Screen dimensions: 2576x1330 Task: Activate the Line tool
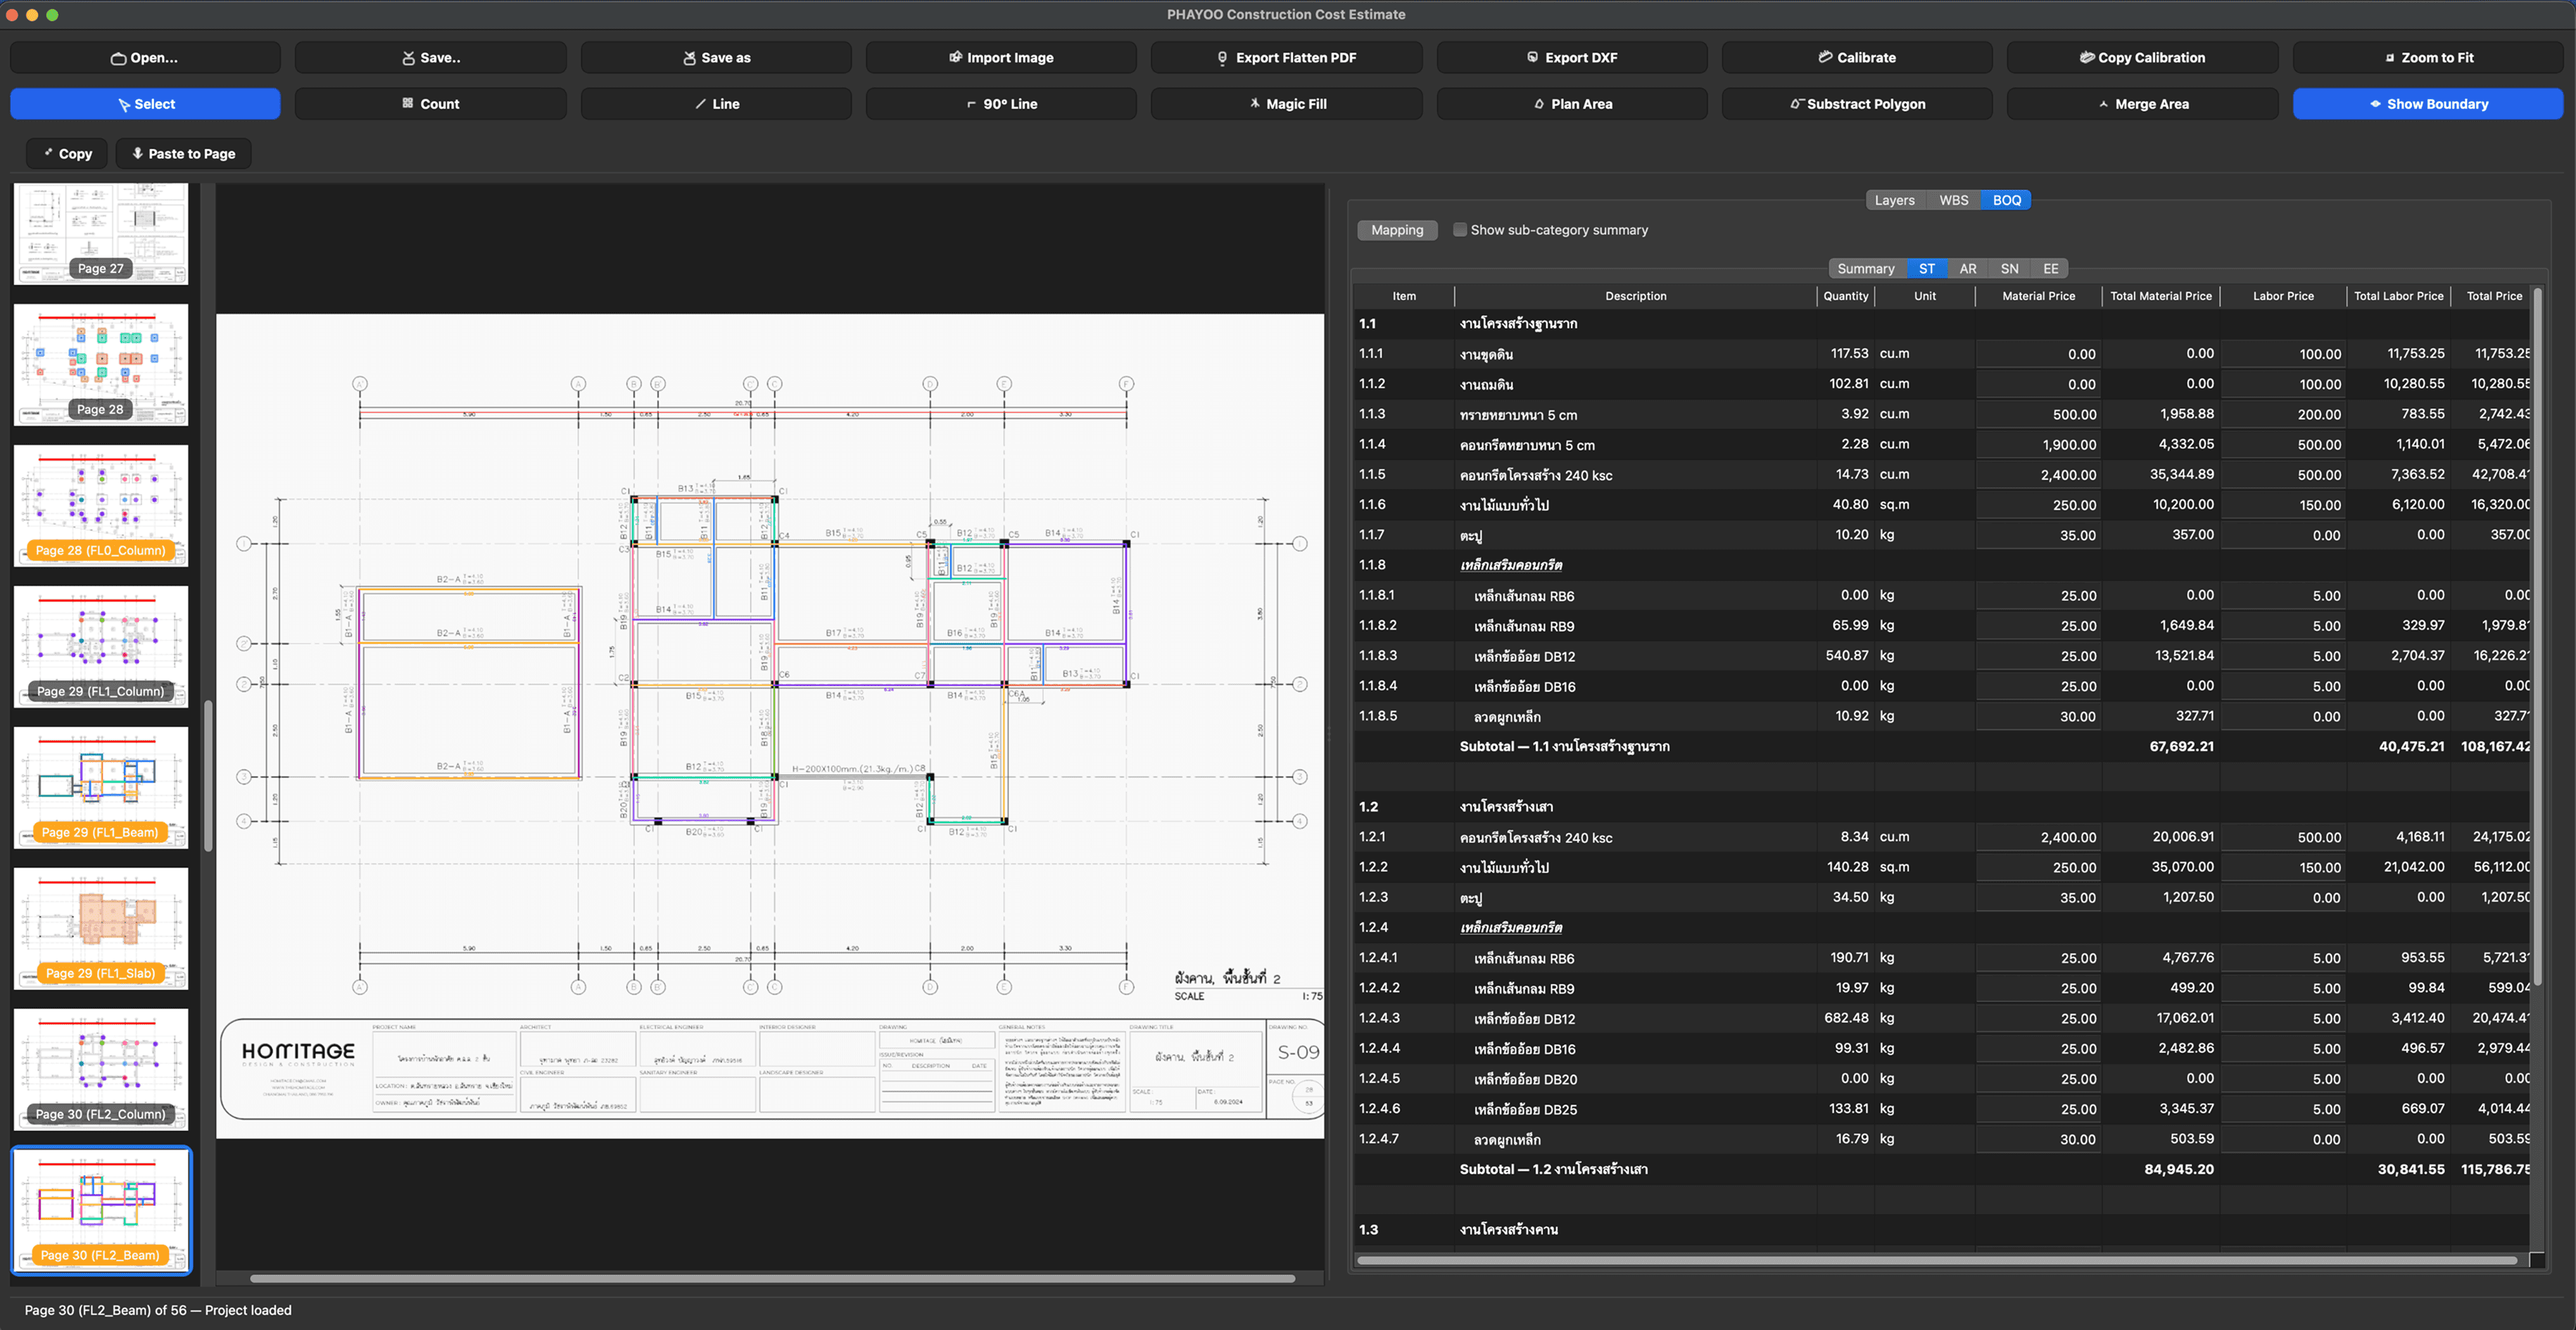(x=716, y=103)
